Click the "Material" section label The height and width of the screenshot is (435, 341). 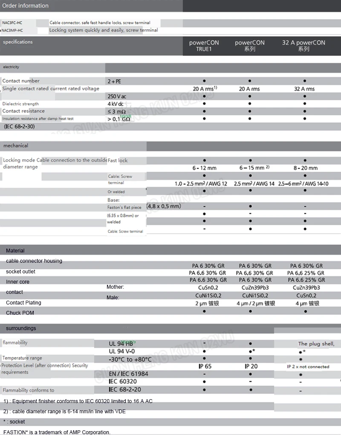tap(15, 250)
